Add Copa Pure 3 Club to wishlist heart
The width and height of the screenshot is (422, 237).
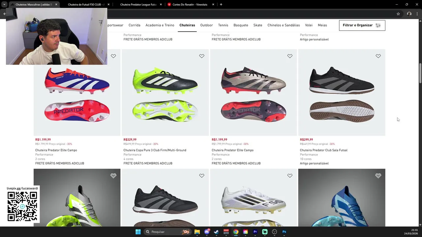(202, 56)
